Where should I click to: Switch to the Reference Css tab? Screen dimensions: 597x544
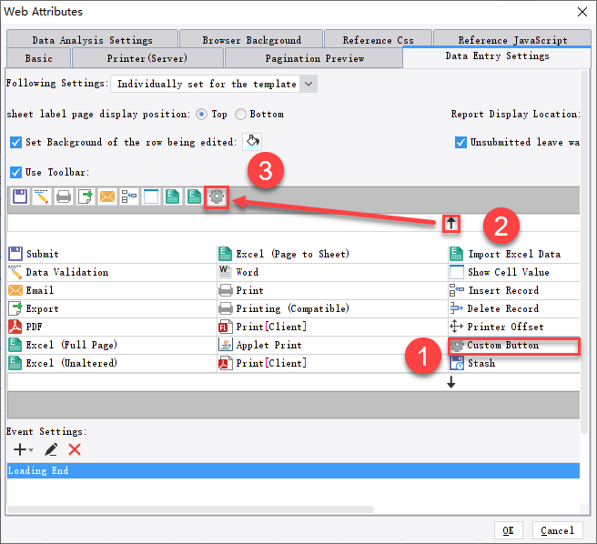click(378, 40)
